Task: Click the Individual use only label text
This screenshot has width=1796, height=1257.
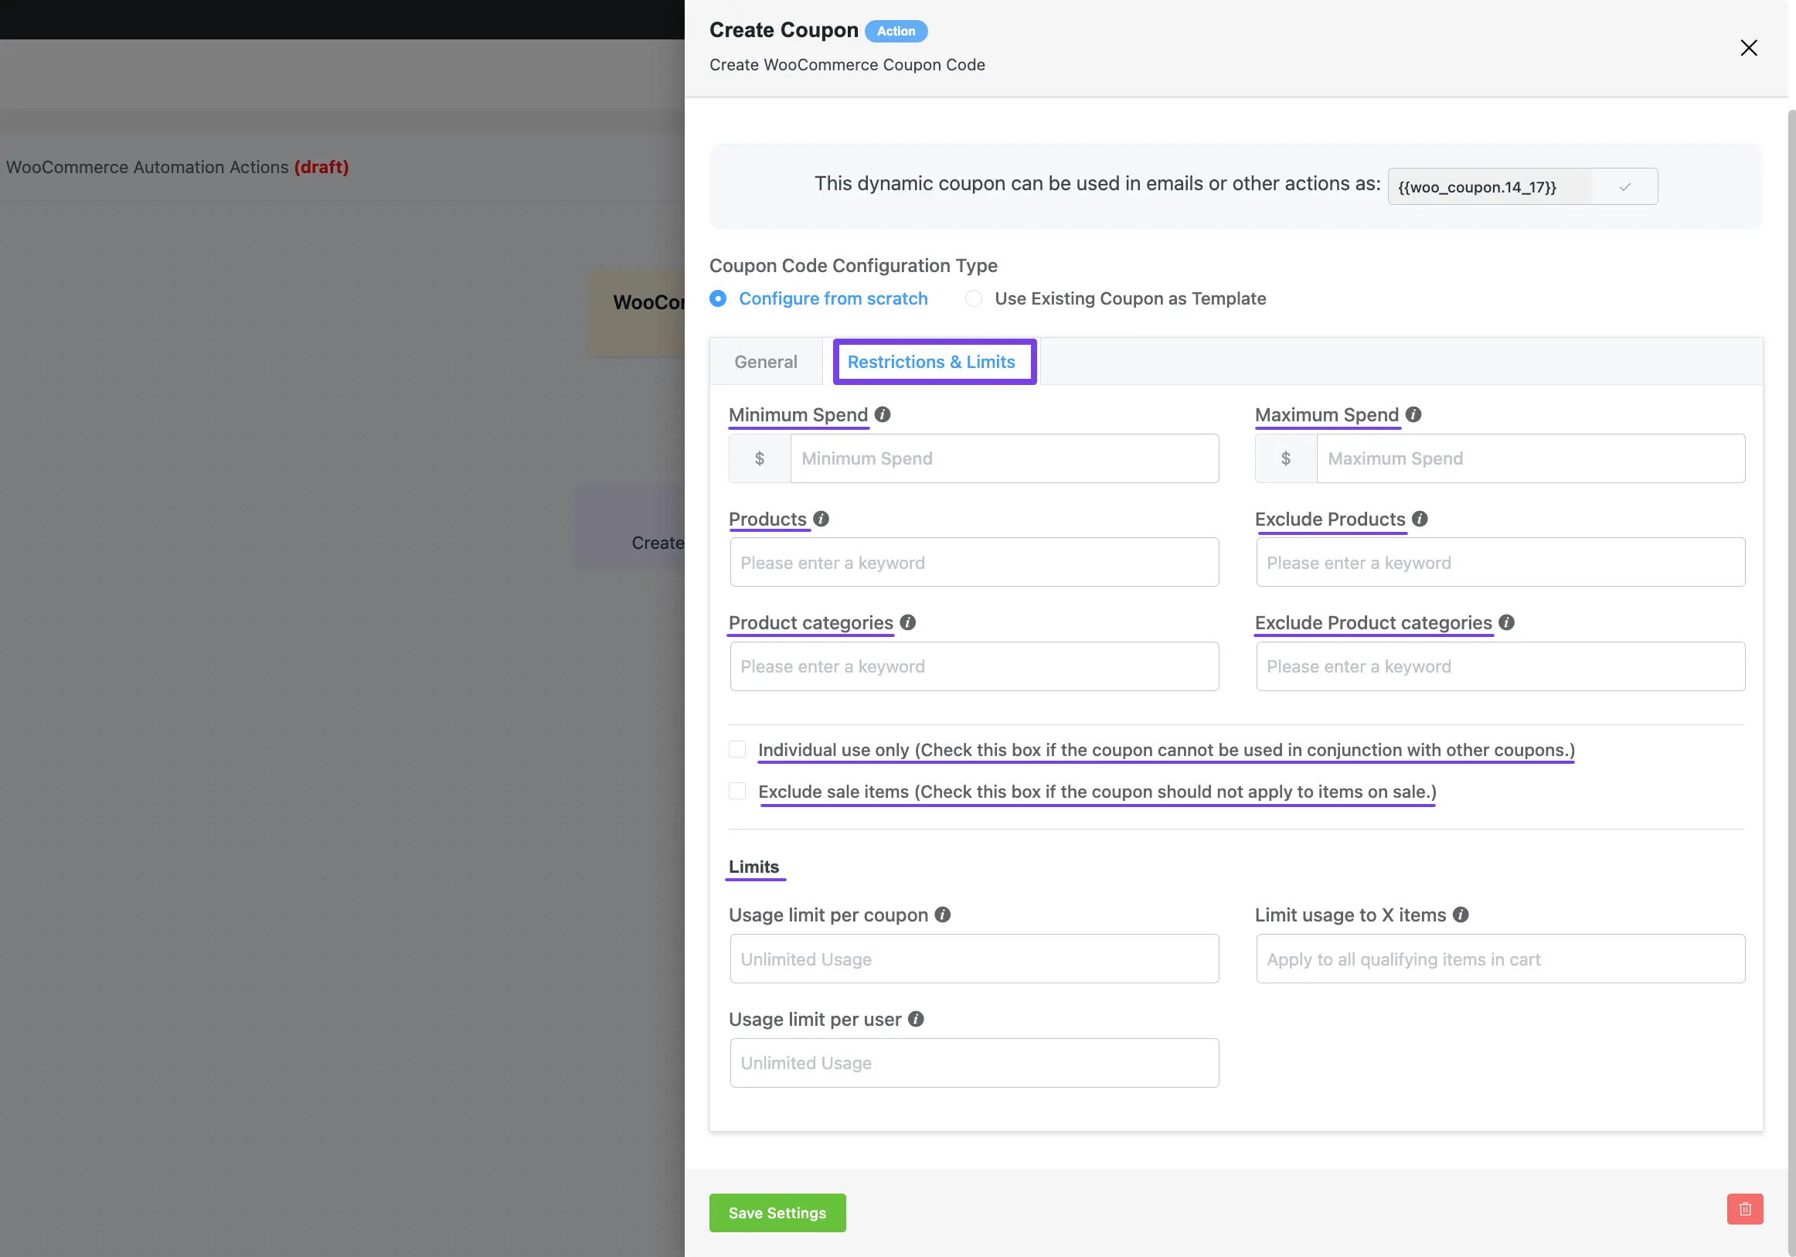Action: pyautogui.click(x=1165, y=749)
